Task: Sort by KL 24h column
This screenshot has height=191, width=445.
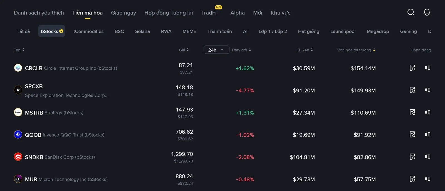Action: 305,50
